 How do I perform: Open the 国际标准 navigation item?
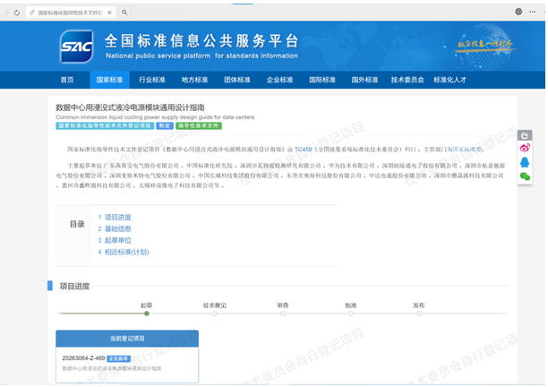click(x=322, y=80)
